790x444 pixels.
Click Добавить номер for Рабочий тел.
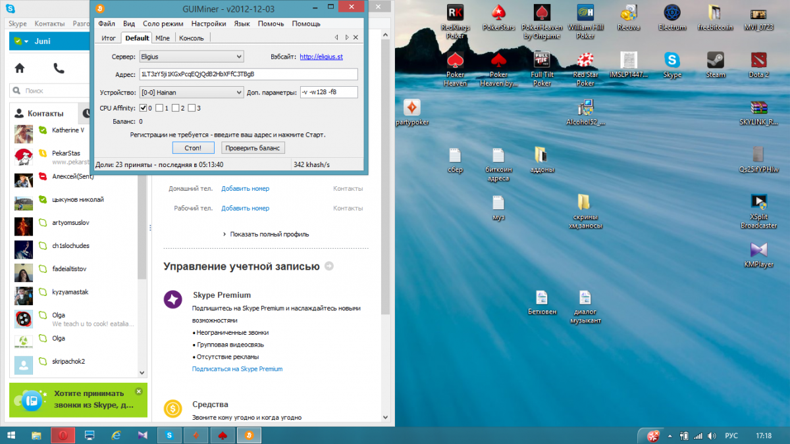(x=245, y=209)
